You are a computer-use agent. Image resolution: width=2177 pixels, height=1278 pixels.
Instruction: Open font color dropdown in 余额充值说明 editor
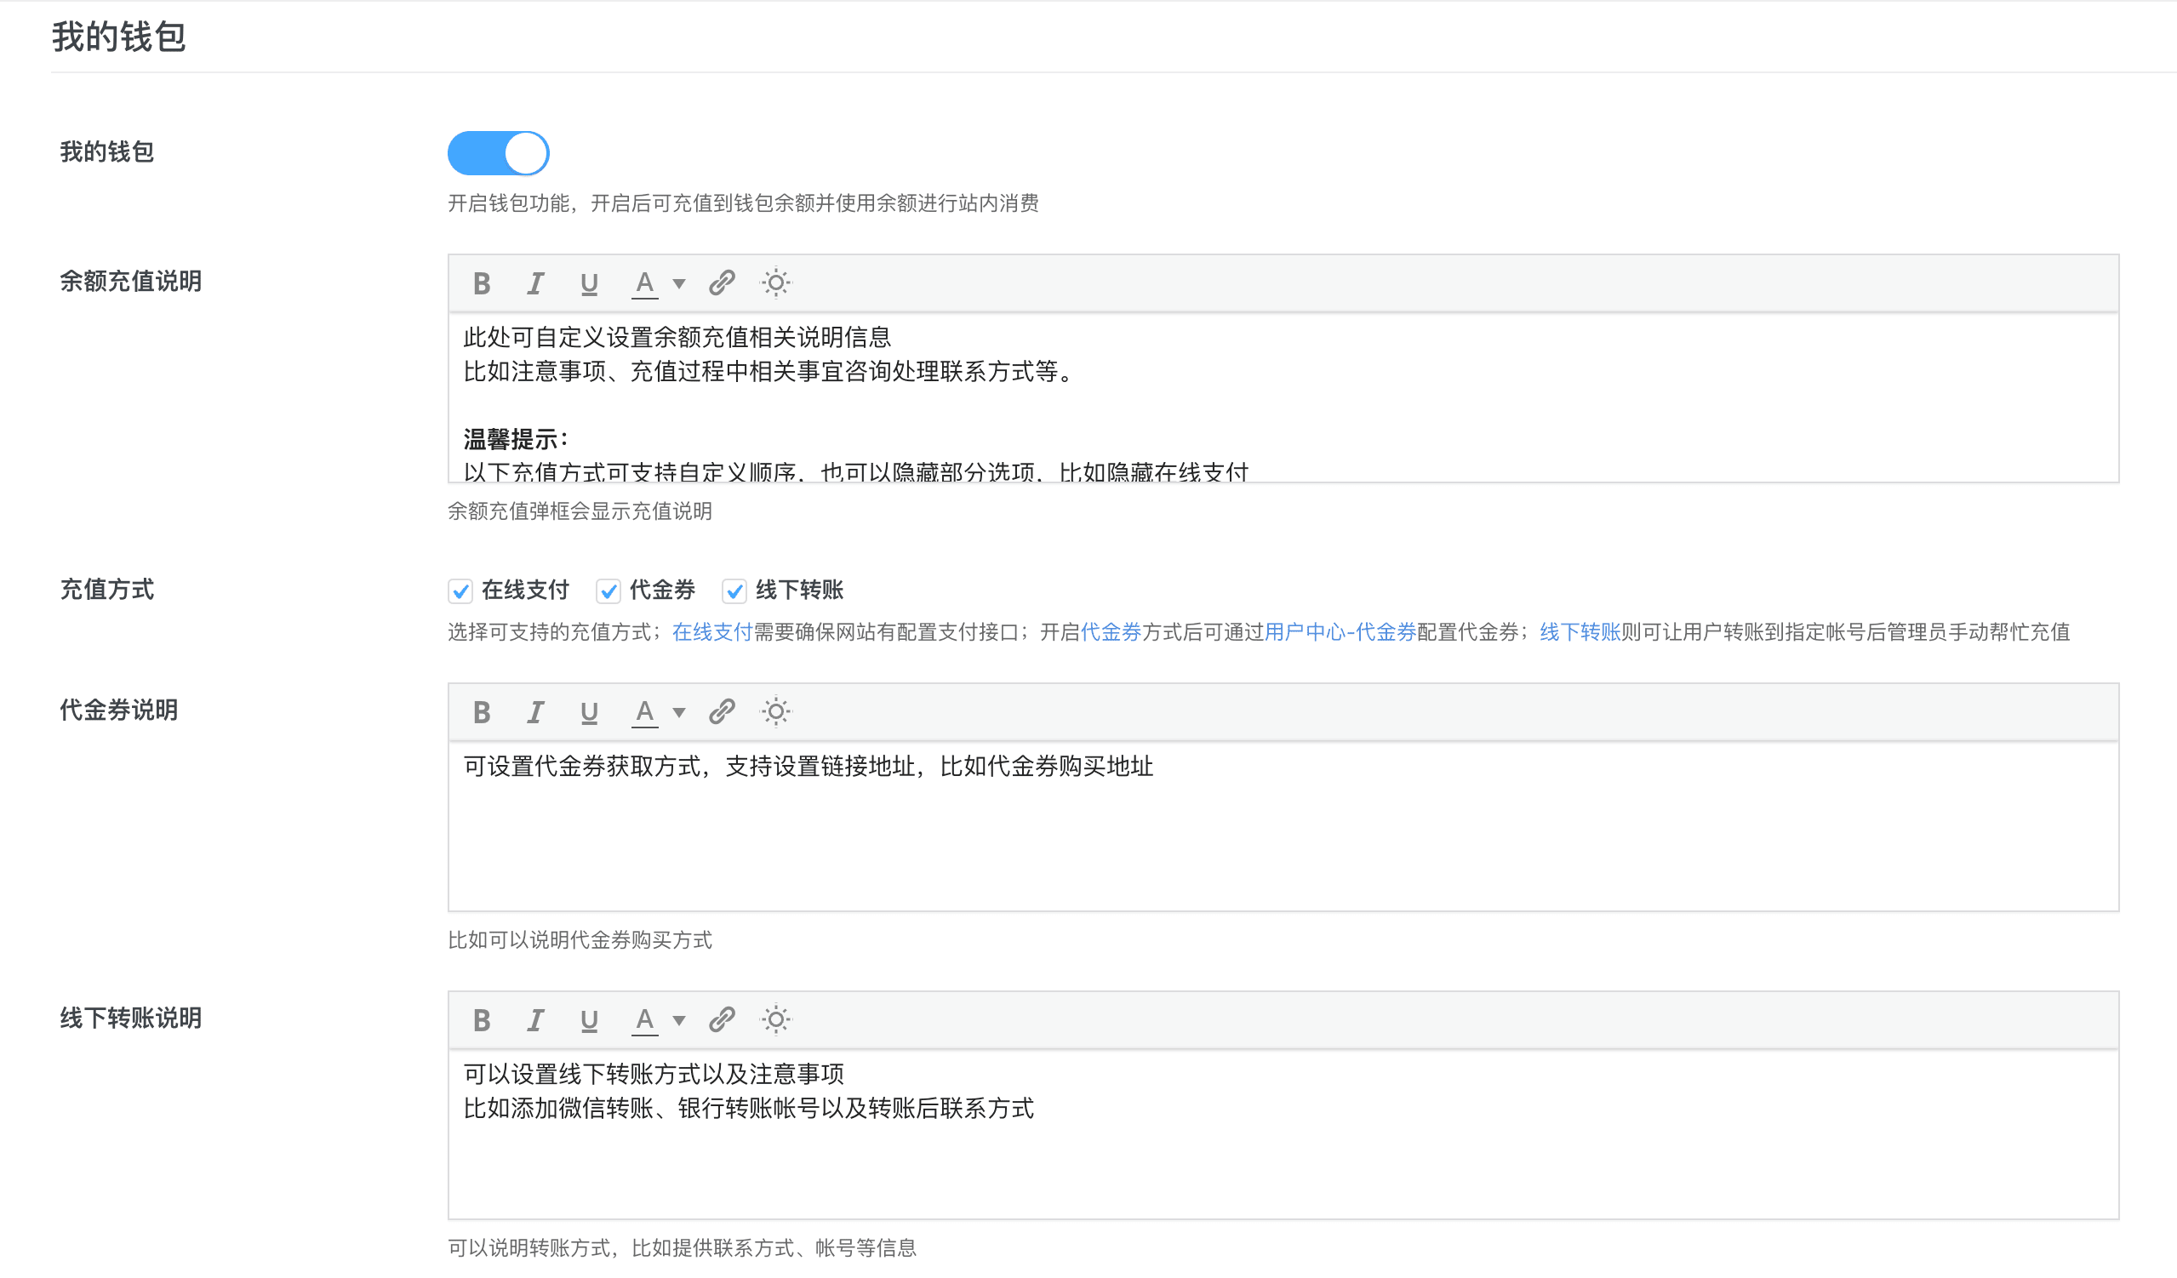[679, 284]
